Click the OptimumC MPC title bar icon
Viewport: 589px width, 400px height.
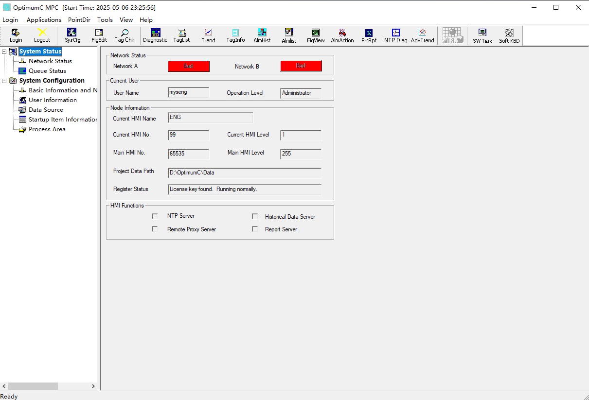[x=7, y=7]
